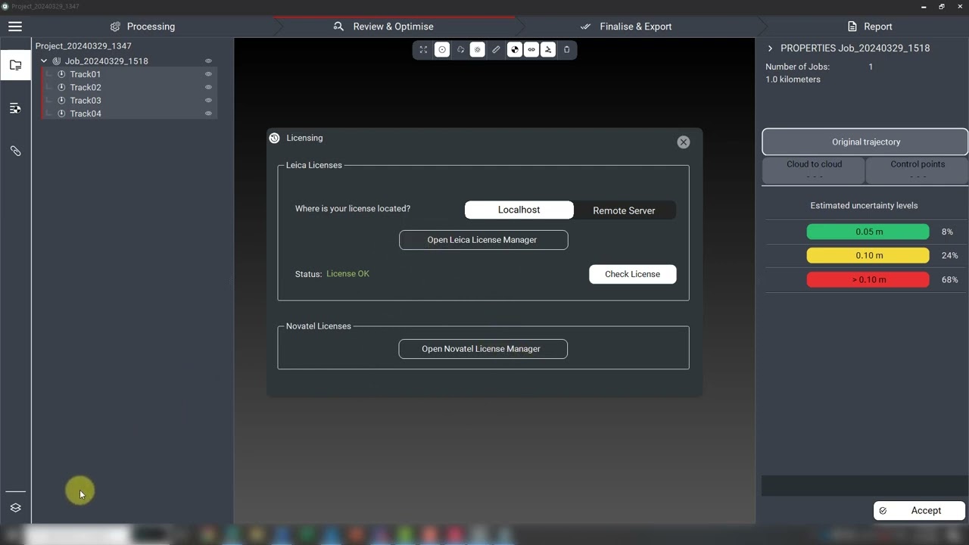The height and width of the screenshot is (545, 969).
Task: Select the Original trajectory tab
Action: [865, 142]
